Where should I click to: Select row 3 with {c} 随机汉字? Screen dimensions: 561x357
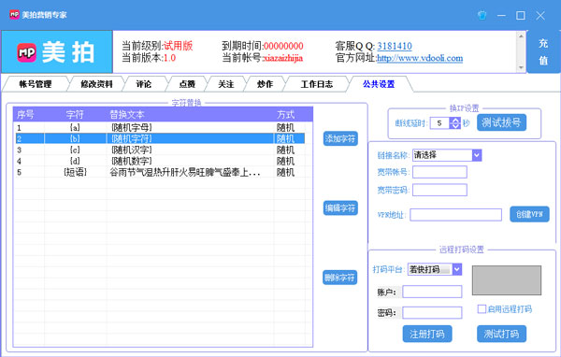tap(160, 150)
